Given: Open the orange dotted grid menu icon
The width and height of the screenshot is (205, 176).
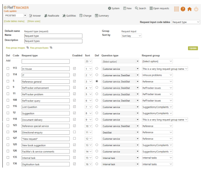Looking at the screenshot, I should tap(176, 9).
